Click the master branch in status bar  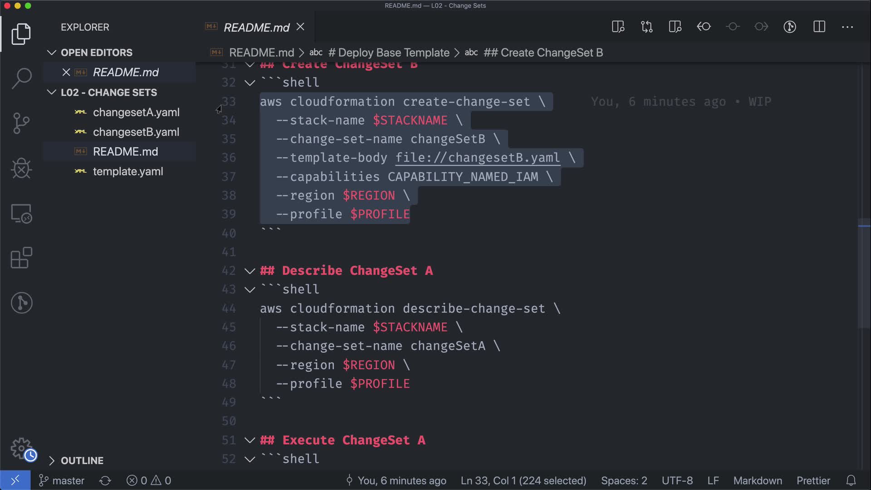coord(62,480)
